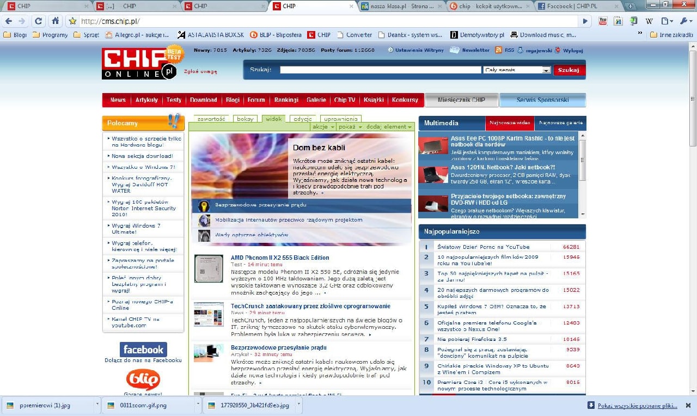The width and height of the screenshot is (697, 416).
Task: Open the BLIP - Blipostera bookmark
Action: pos(276,35)
